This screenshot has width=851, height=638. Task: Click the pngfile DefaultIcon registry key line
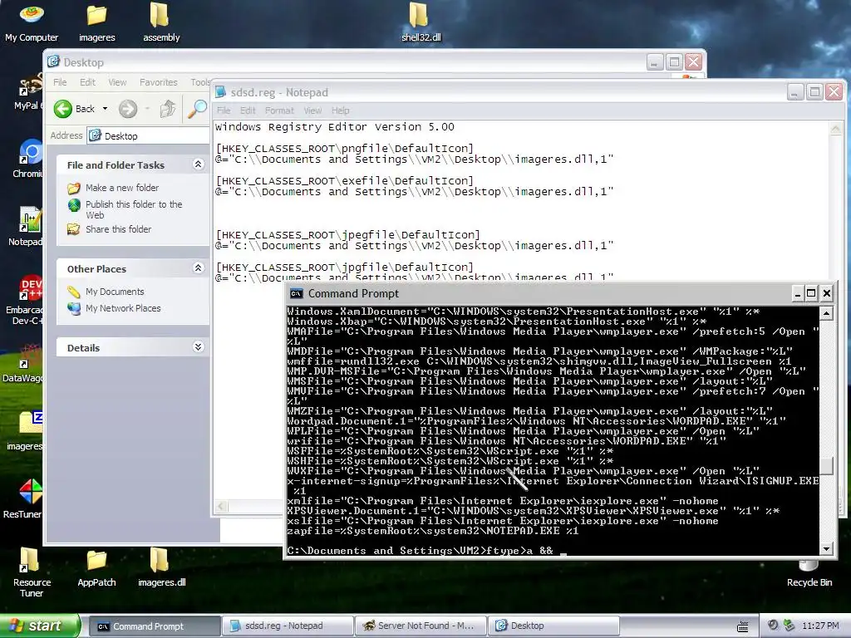[345, 148]
